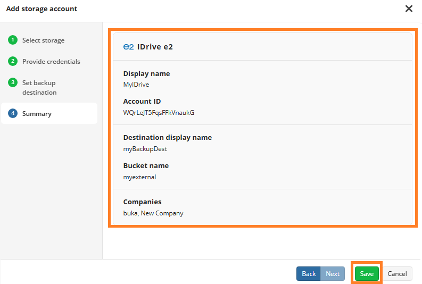Click the IDrive e2 logo icon

click(x=128, y=47)
